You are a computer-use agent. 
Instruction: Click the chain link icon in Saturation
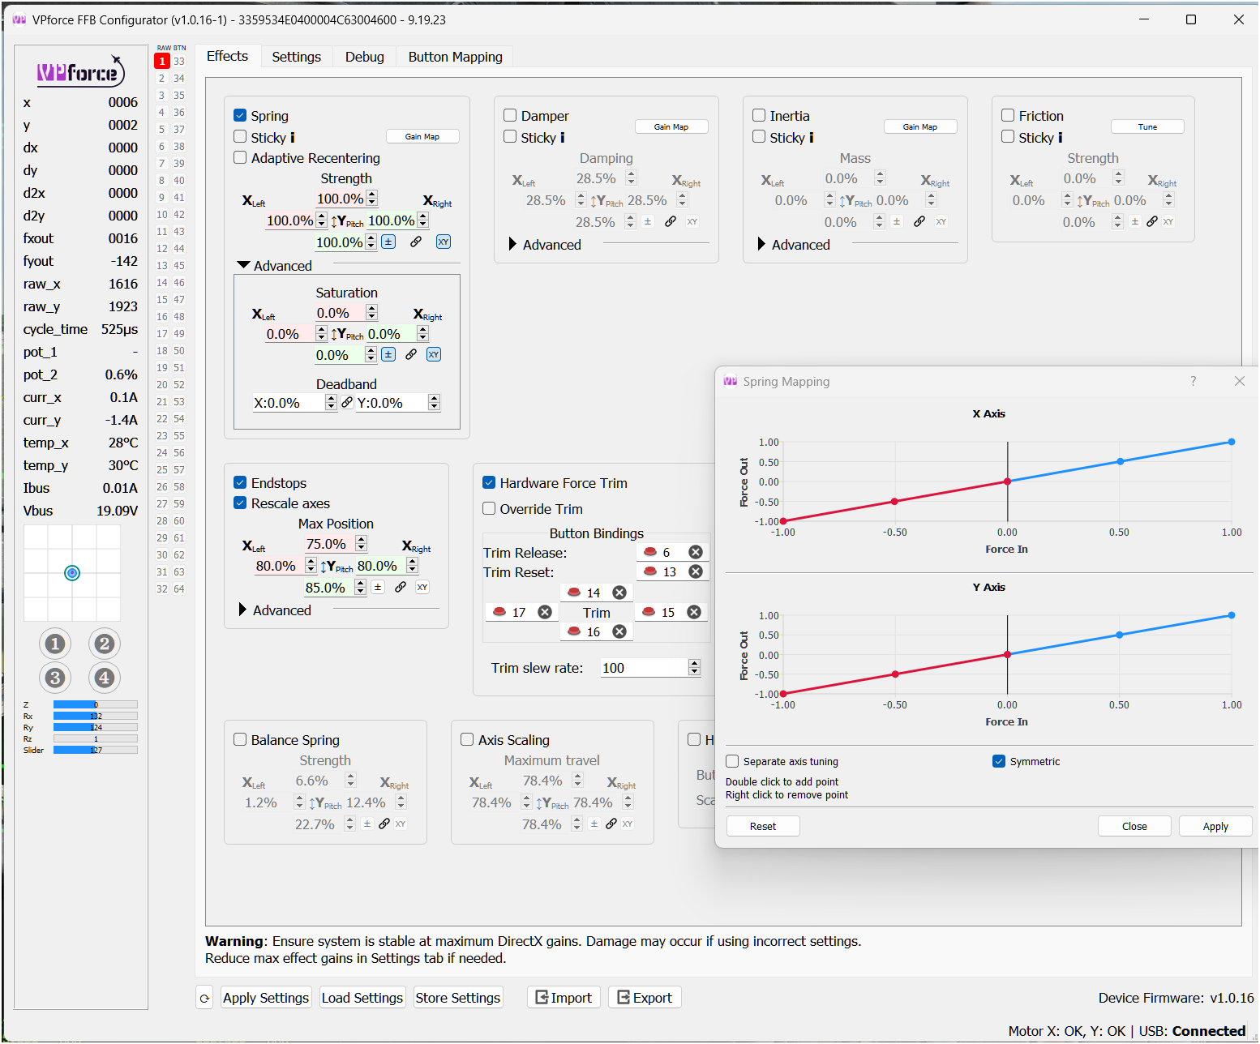pyautogui.click(x=411, y=354)
